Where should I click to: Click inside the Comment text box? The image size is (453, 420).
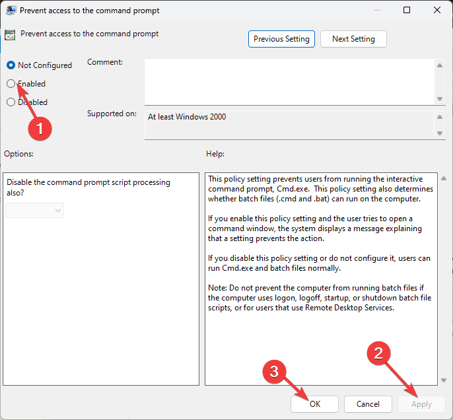coord(289,82)
